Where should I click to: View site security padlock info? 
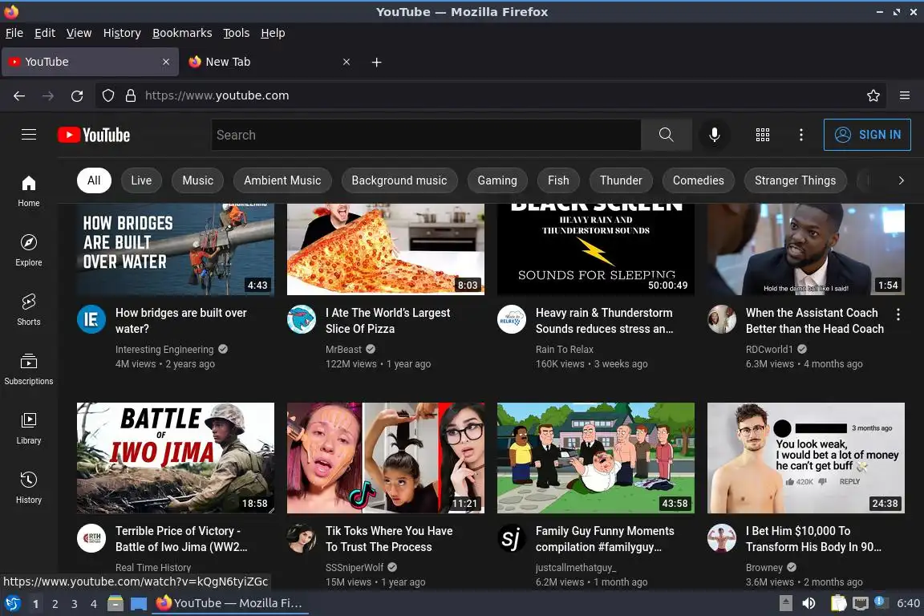tap(131, 95)
